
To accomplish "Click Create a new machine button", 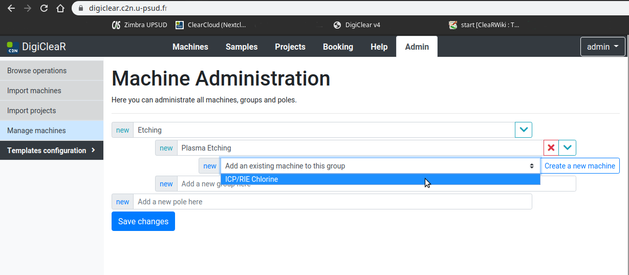I will pyautogui.click(x=580, y=166).
